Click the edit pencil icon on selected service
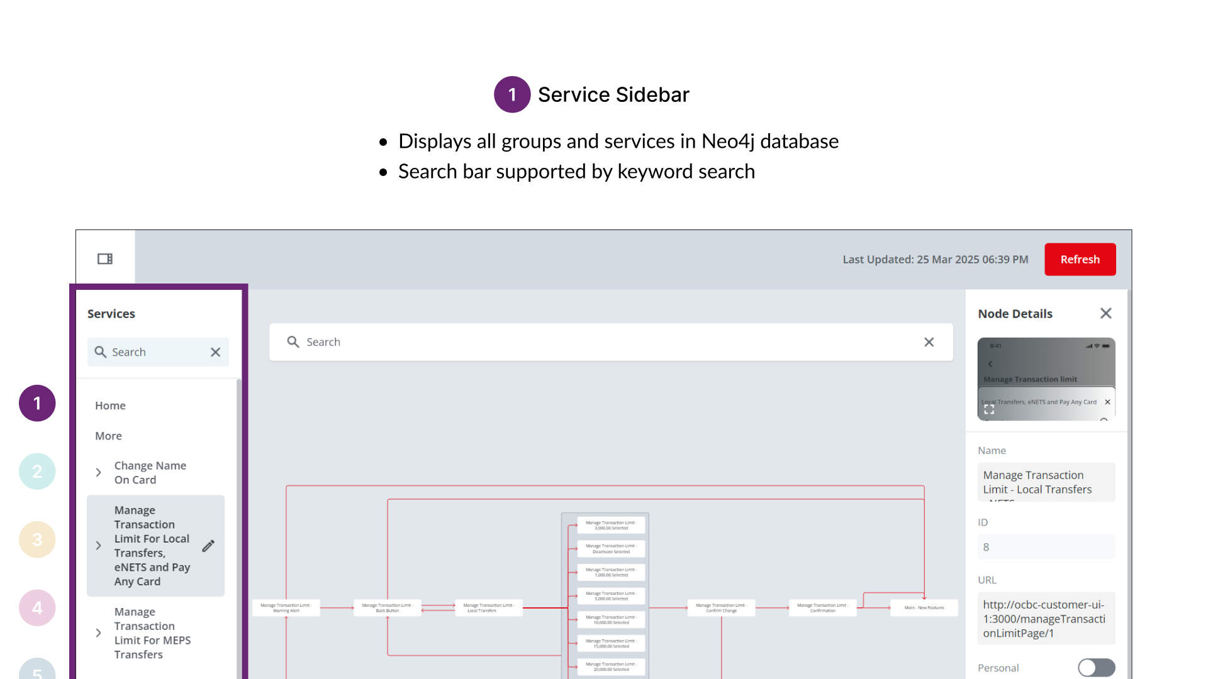 click(x=208, y=546)
